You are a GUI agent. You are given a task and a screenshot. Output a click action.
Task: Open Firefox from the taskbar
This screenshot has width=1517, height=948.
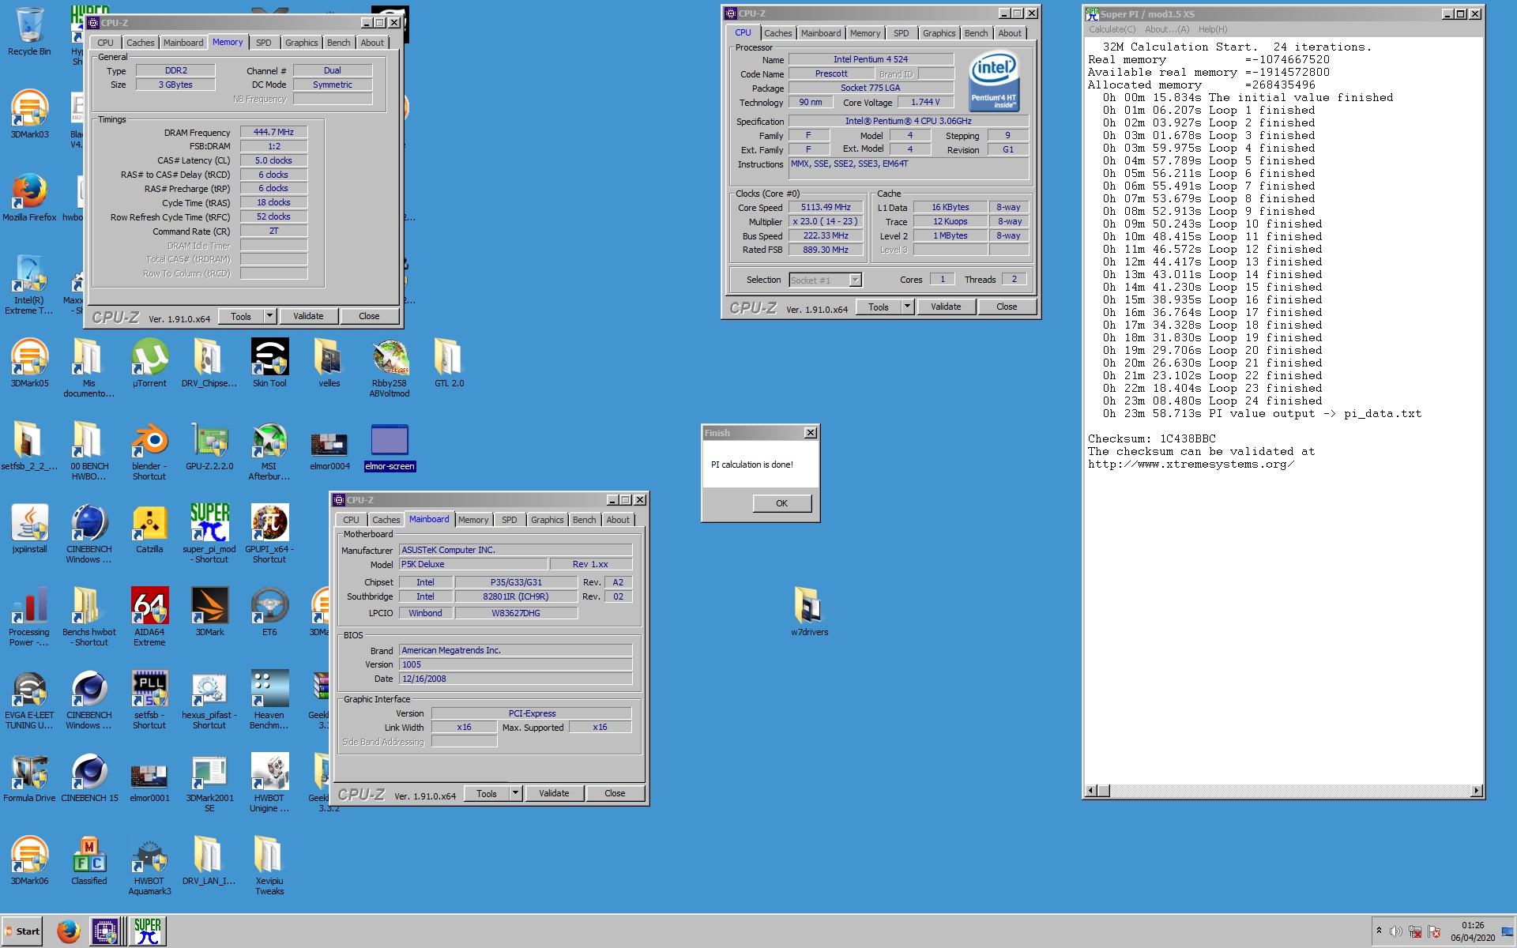pyautogui.click(x=69, y=931)
